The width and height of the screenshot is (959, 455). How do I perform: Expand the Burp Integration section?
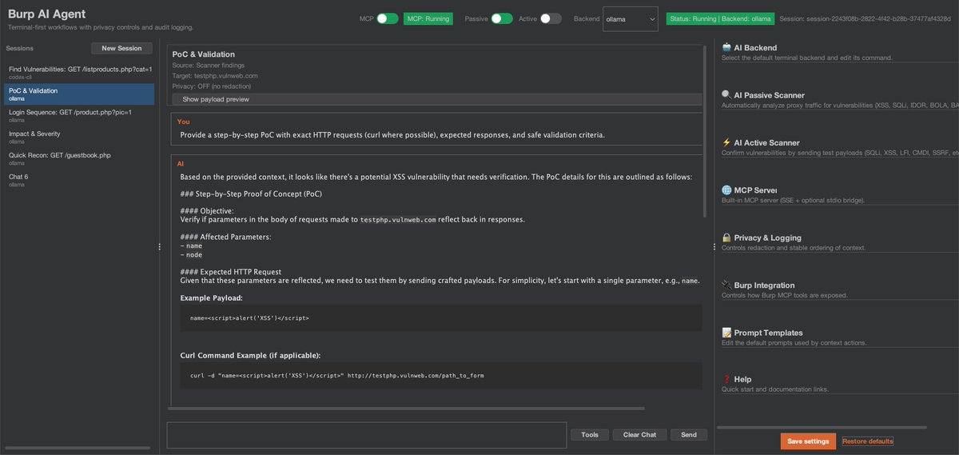[x=838, y=289]
